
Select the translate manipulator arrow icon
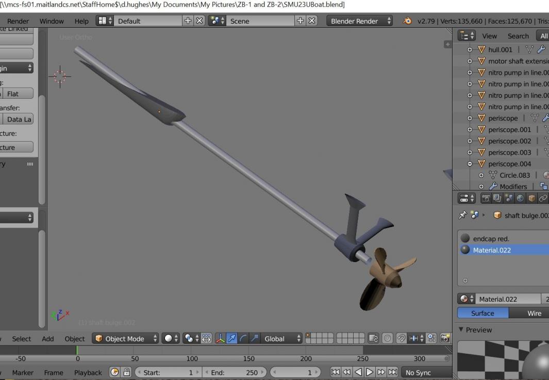pyautogui.click(x=231, y=338)
